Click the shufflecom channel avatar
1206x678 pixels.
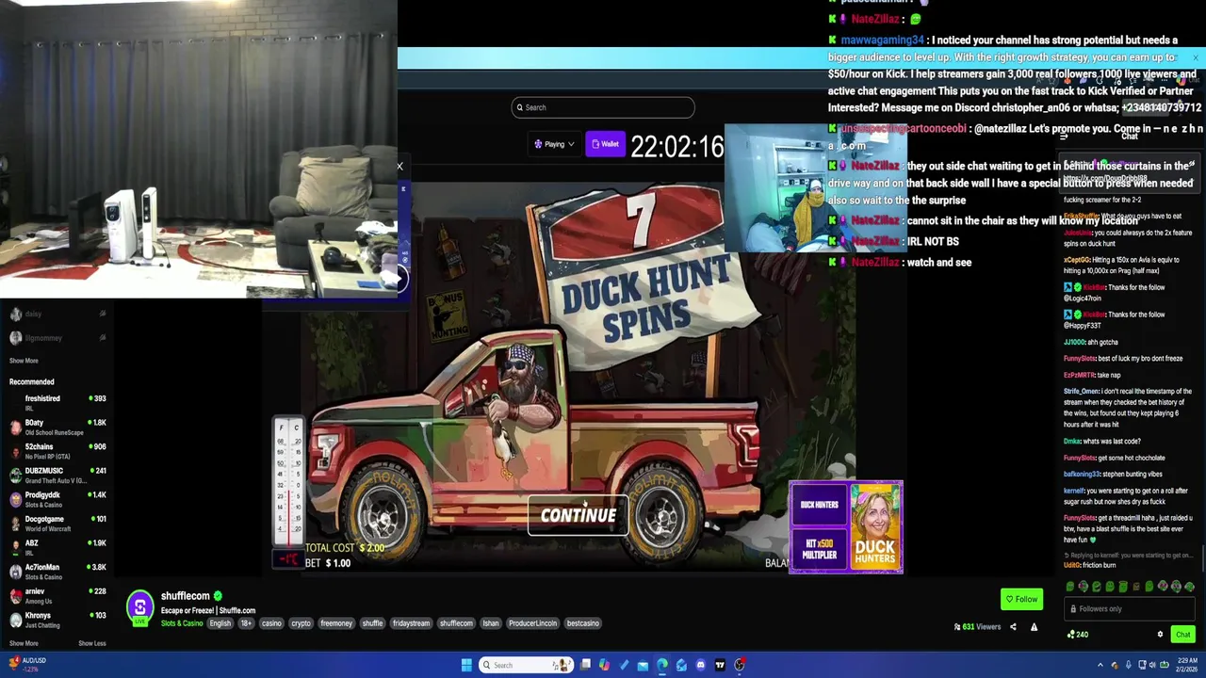(139, 605)
